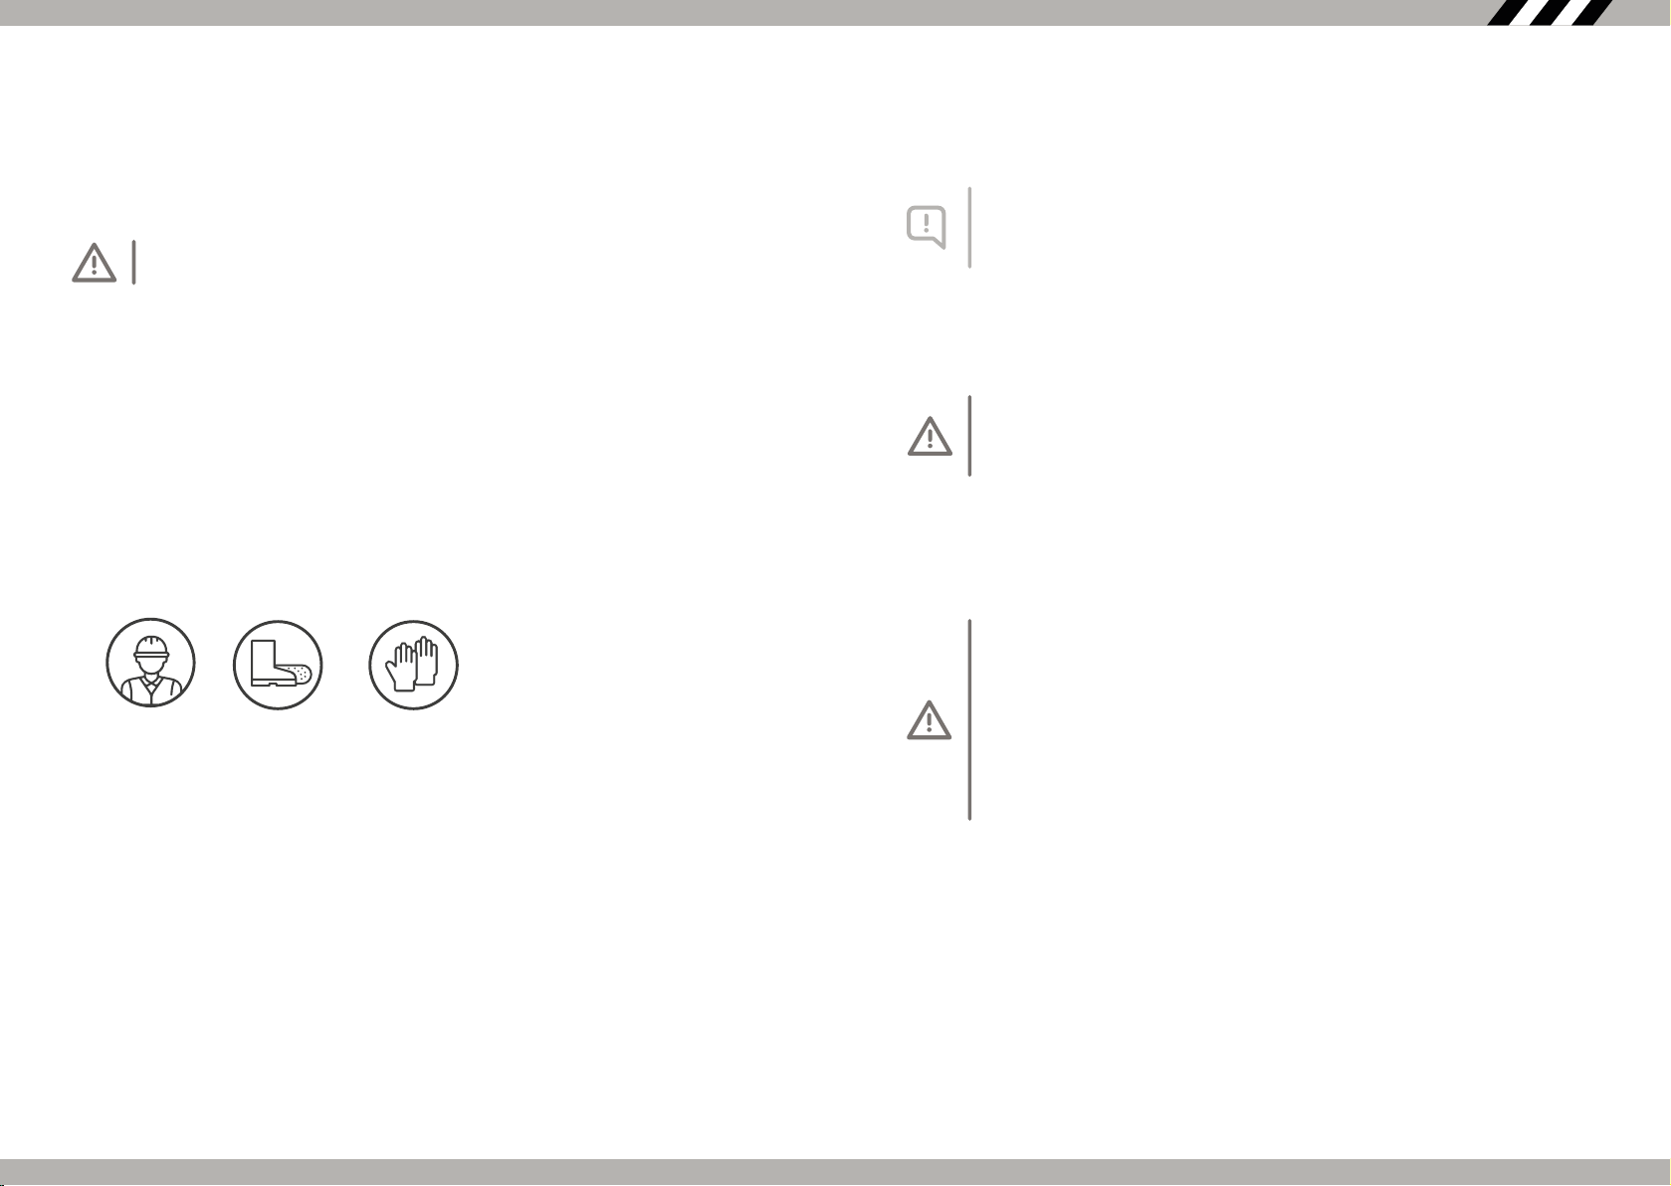The width and height of the screenshot is (1671, 1186).
Task: Click the short vertical bar beside left warning triangle
Action: pos(133,263)
